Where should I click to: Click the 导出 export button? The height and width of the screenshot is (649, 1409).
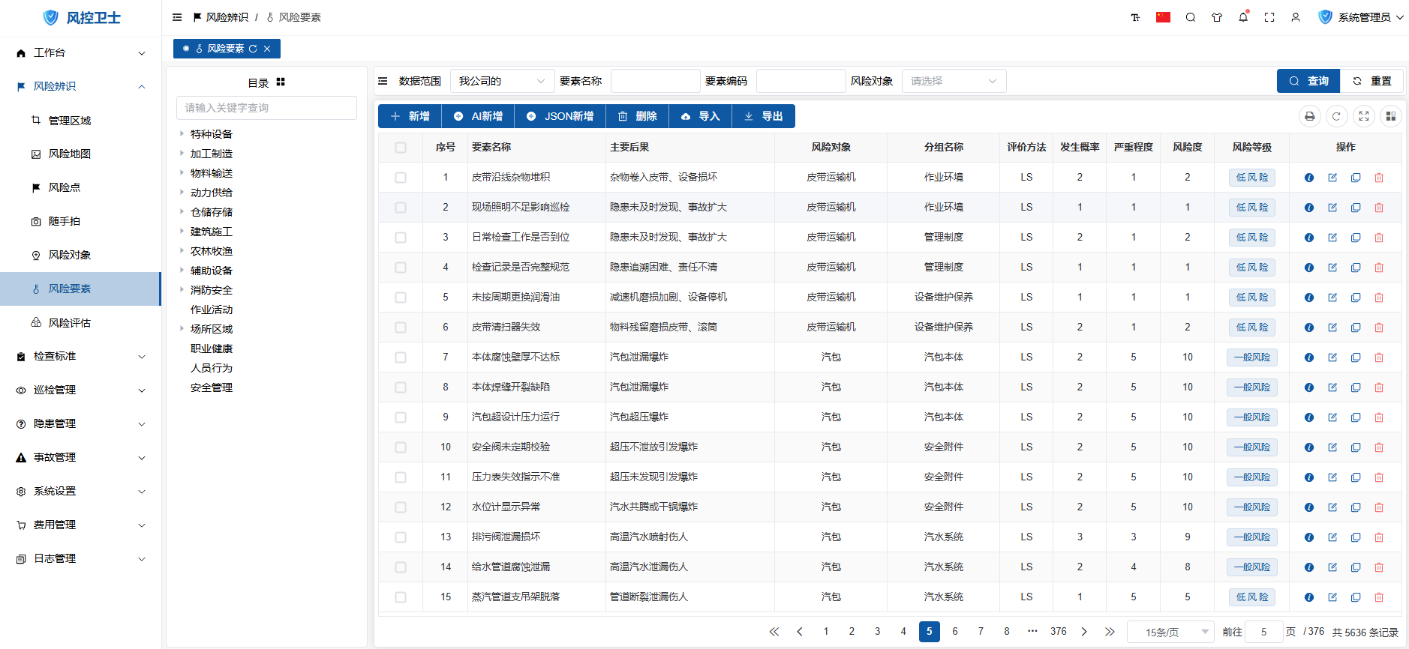(763, 116)
